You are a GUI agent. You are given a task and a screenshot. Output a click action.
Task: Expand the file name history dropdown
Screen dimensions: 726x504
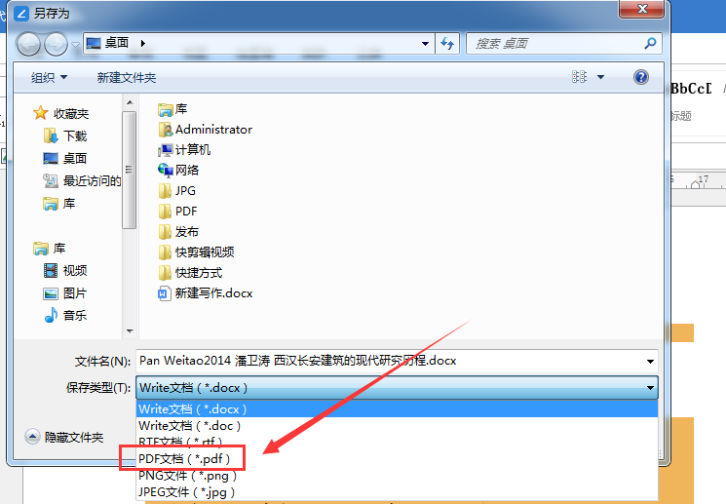(650, 362)
